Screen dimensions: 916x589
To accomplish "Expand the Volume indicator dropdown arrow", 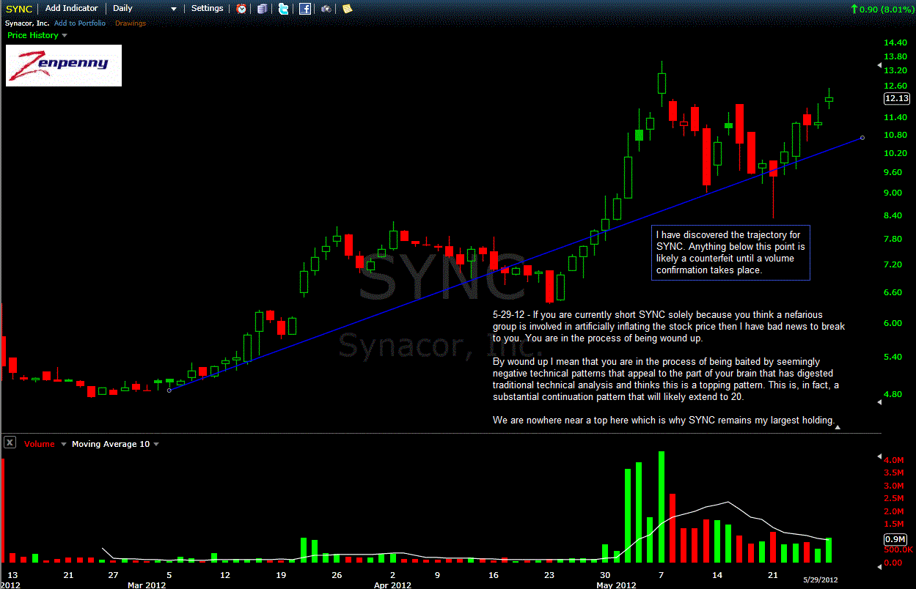I will (64, 444).
